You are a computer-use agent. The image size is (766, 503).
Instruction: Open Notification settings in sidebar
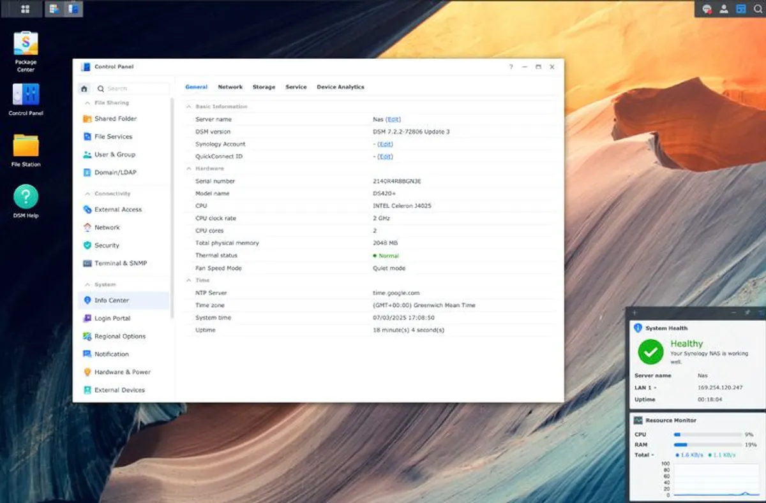click(x=123, y=354)
